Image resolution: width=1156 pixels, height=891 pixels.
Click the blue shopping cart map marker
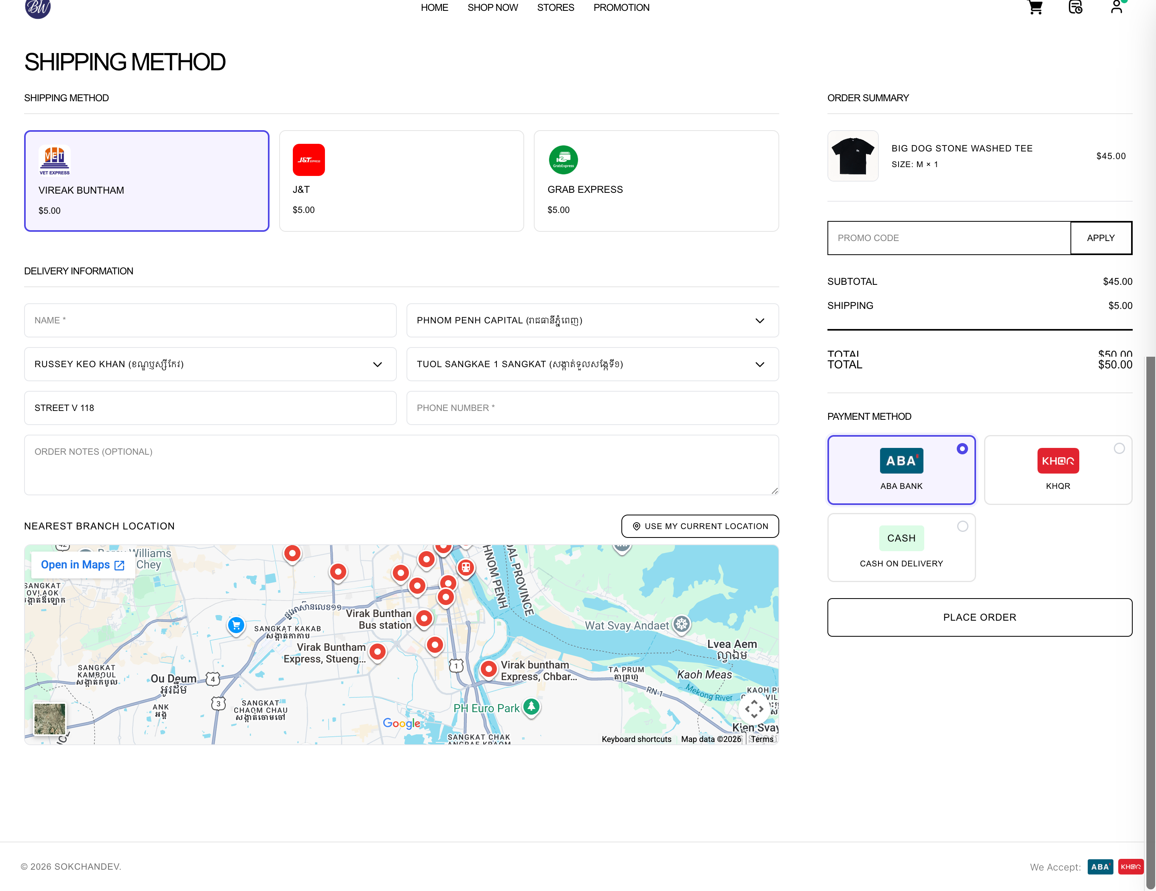coord(236,625)
